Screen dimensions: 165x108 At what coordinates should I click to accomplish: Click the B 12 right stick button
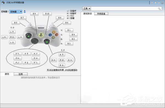(x=62, y=60)
